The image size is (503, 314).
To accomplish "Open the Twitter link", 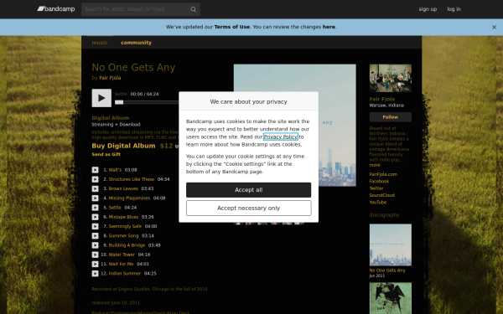I will (376, 188).
